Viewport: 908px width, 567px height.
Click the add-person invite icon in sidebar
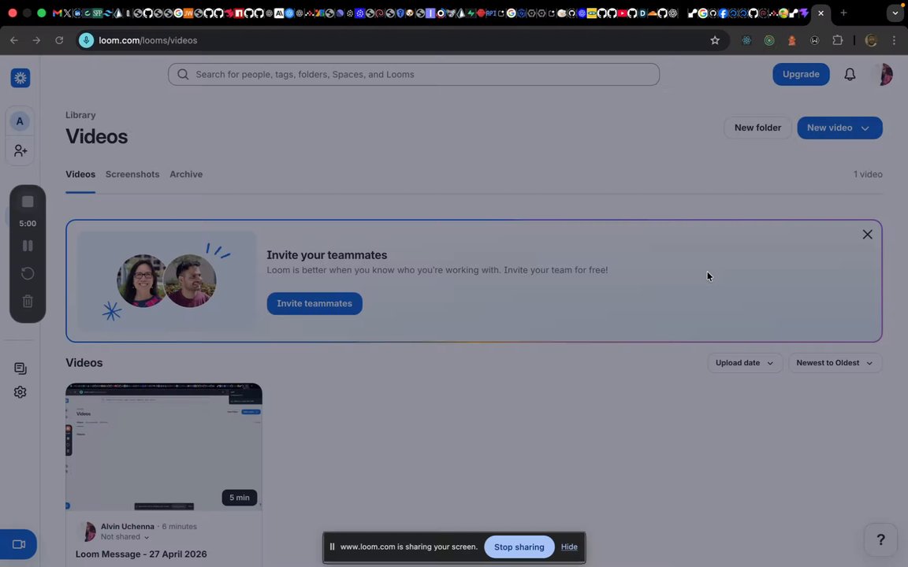[x=20, y=150]
